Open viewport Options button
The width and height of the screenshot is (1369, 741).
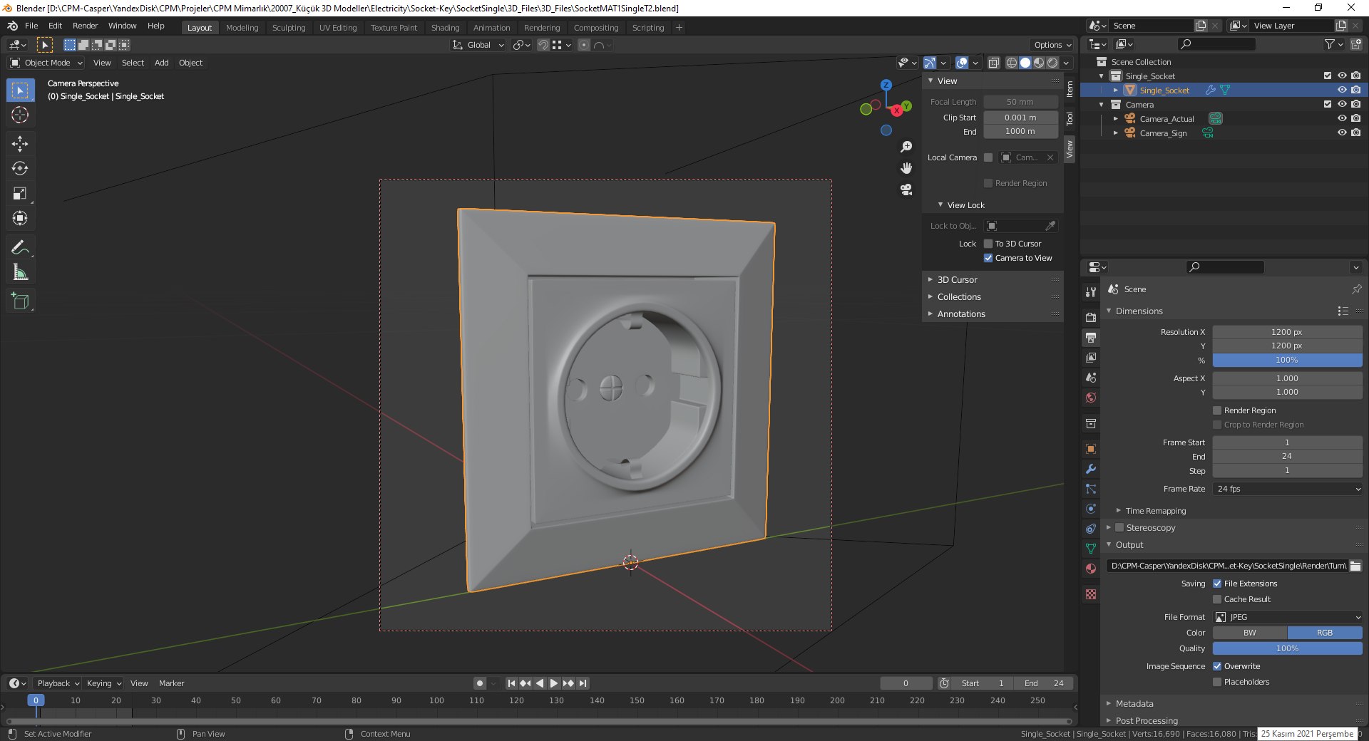tap(1051, 45)
